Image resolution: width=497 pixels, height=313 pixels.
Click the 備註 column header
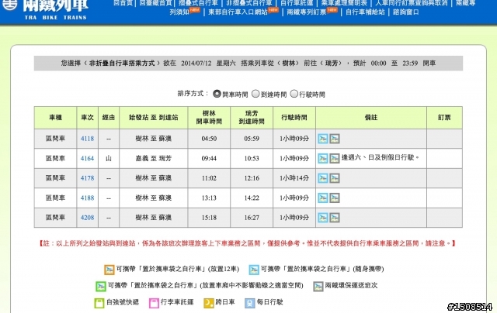pyautogui.click(x=371, y=118)
